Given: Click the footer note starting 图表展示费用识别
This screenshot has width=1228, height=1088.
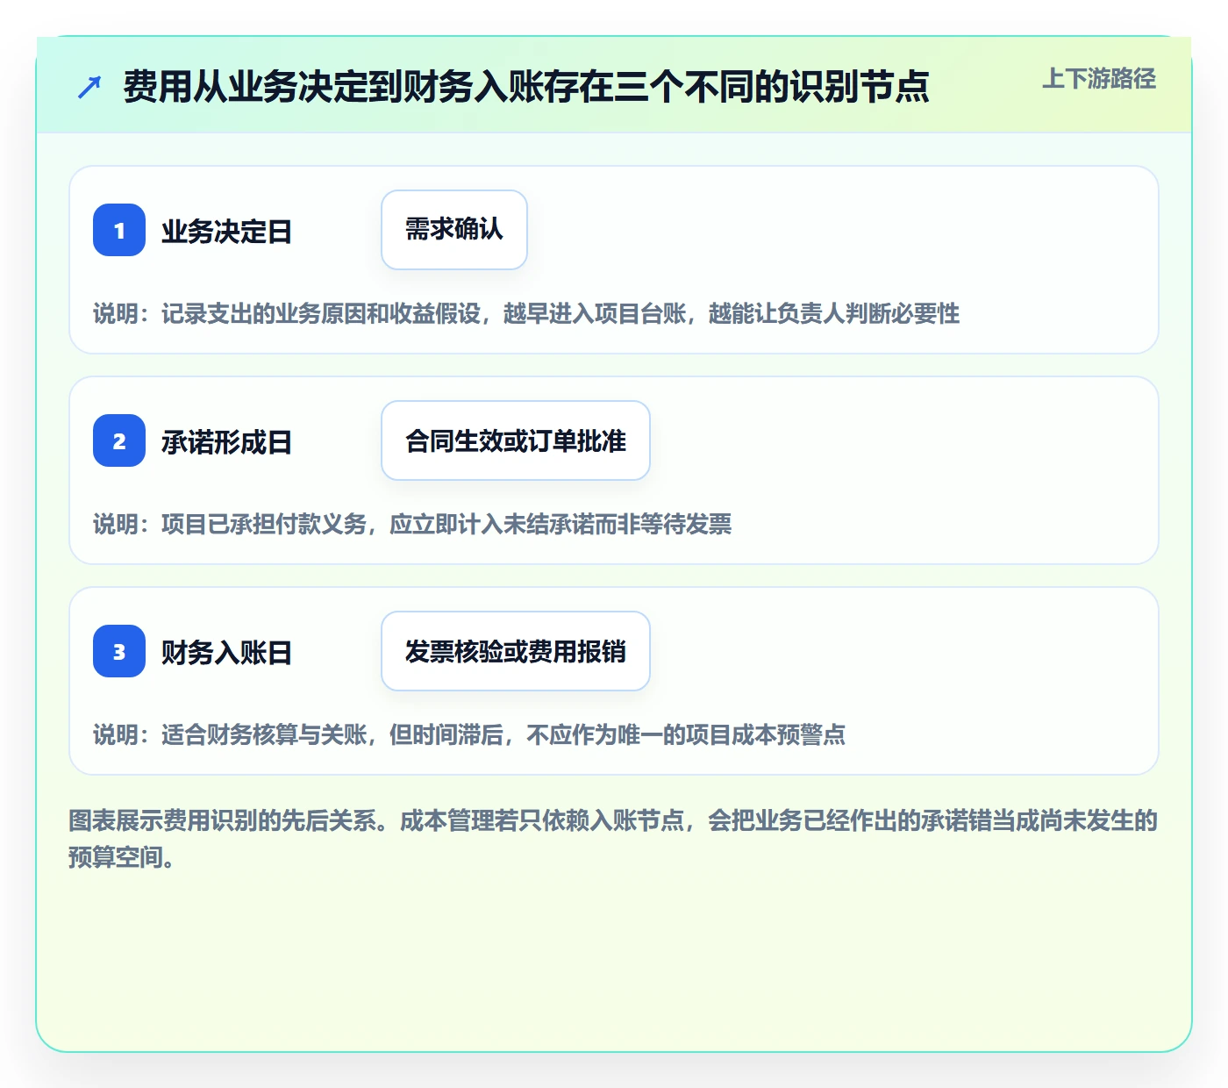Looking at the screenshot, I should 613,839.
